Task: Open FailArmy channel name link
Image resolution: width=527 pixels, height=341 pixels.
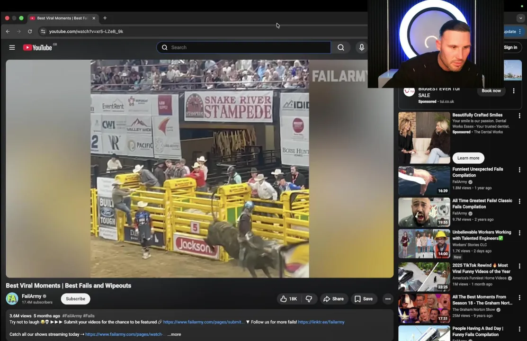Action: (32, 296)
